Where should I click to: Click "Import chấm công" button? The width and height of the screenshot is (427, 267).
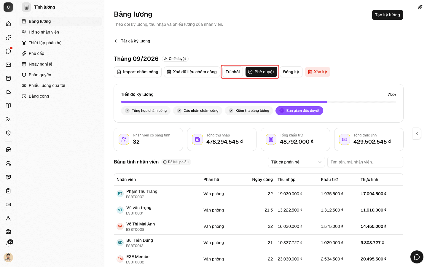[x=138, y=72]
